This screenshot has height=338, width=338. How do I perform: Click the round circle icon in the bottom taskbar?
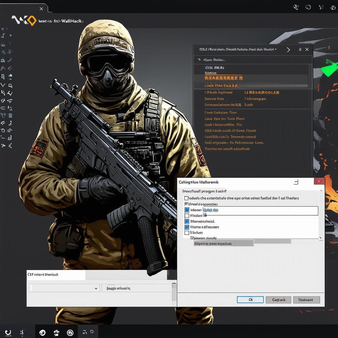point(70,332)
